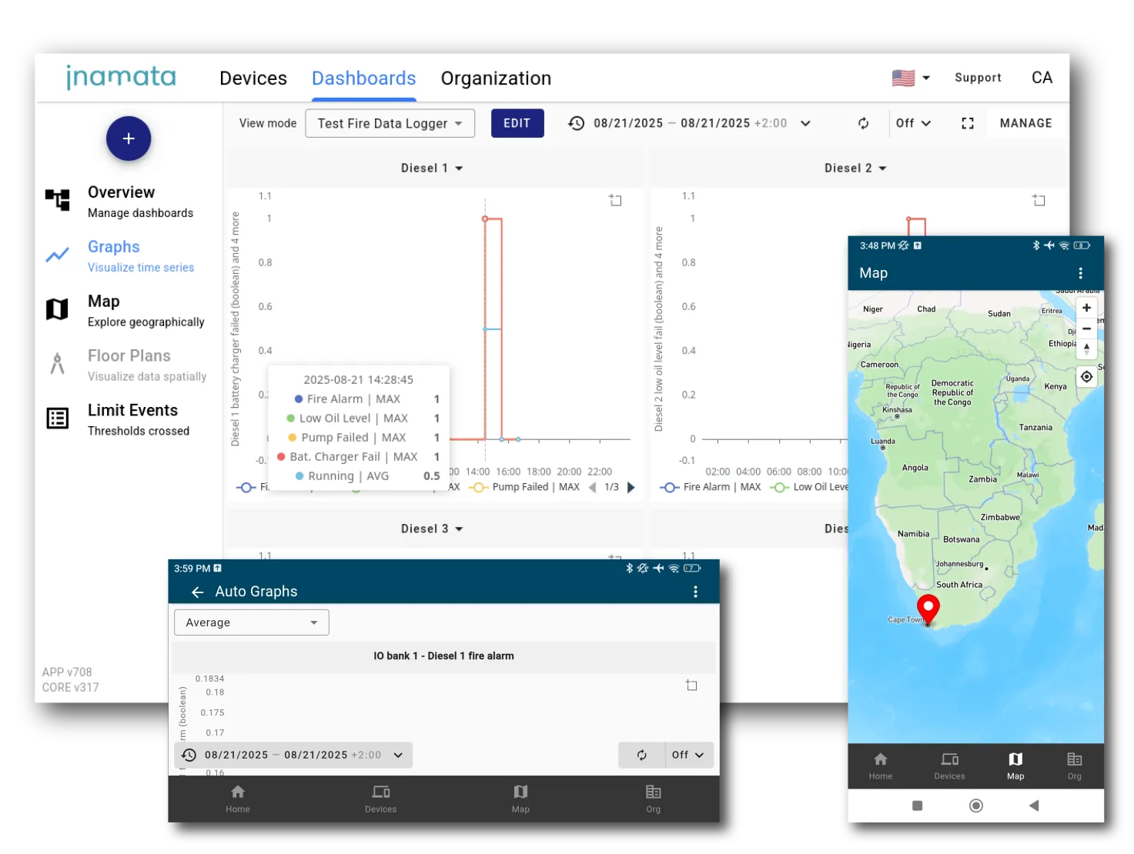Expand the Average aggregation dropdown
This screenshot has height=854, width=1134.
252,622
